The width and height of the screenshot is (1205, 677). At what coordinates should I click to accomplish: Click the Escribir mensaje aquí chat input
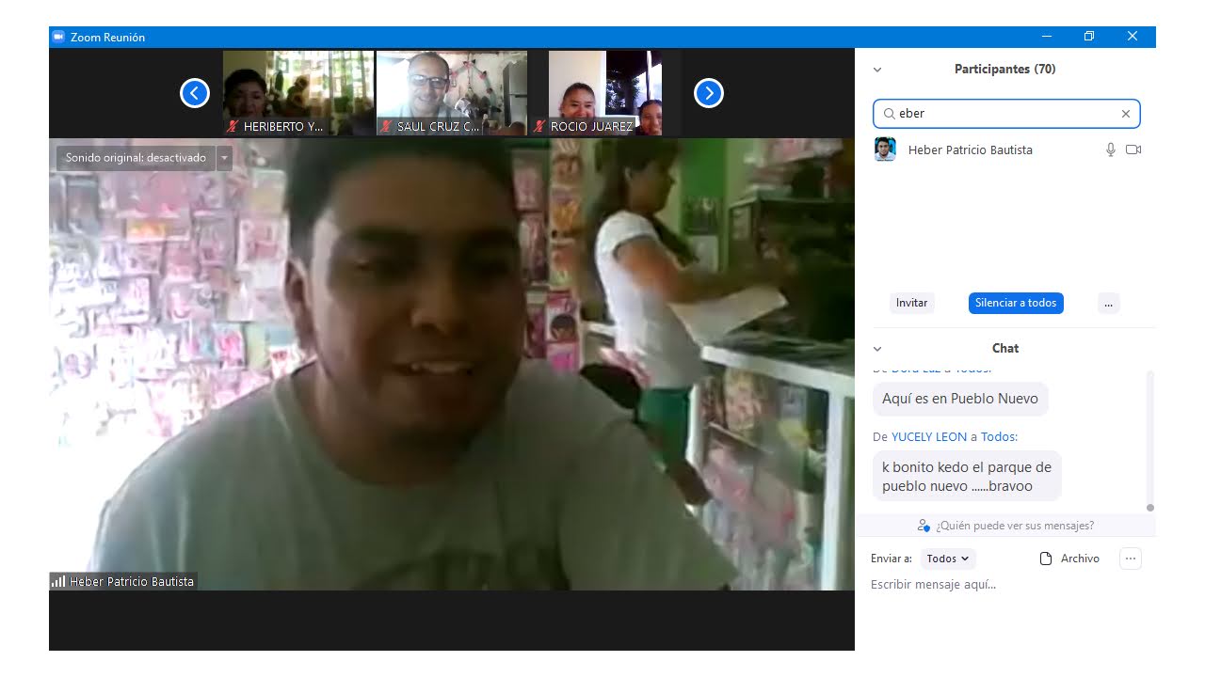[998, 585]
